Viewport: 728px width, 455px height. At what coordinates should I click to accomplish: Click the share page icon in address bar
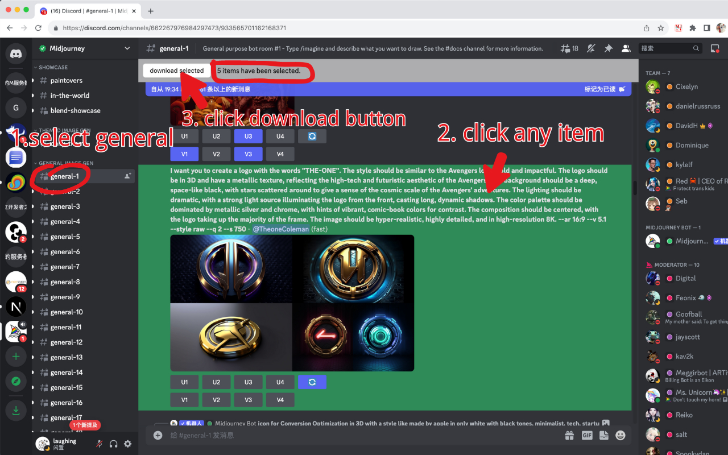pyautogui.click(x=646, y=27)
